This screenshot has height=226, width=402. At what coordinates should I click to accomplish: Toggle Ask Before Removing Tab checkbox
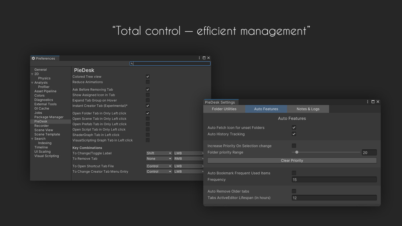click(x=148, y=90)
